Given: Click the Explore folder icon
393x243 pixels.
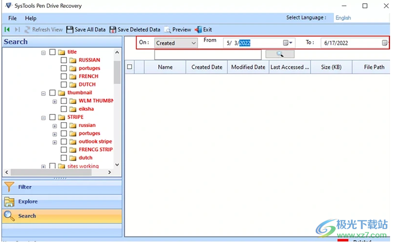Looking at the screenshot, I should click(9, 202).
